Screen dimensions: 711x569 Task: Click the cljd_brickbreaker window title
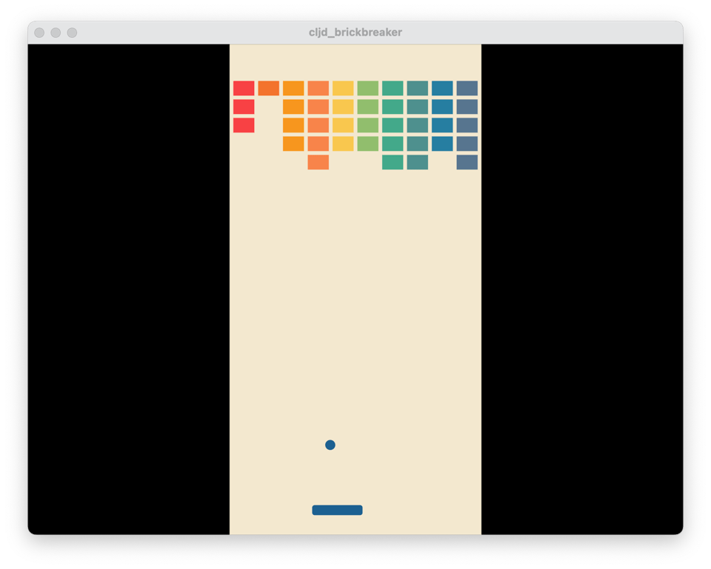(x=355, y=33)
